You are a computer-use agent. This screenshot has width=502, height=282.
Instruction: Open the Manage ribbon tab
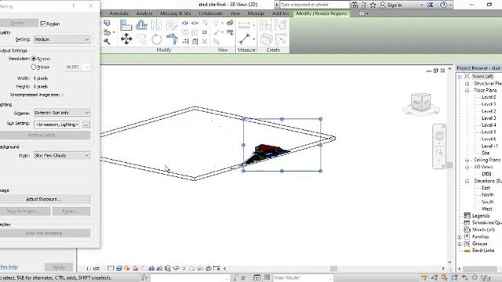click(256, 13)
